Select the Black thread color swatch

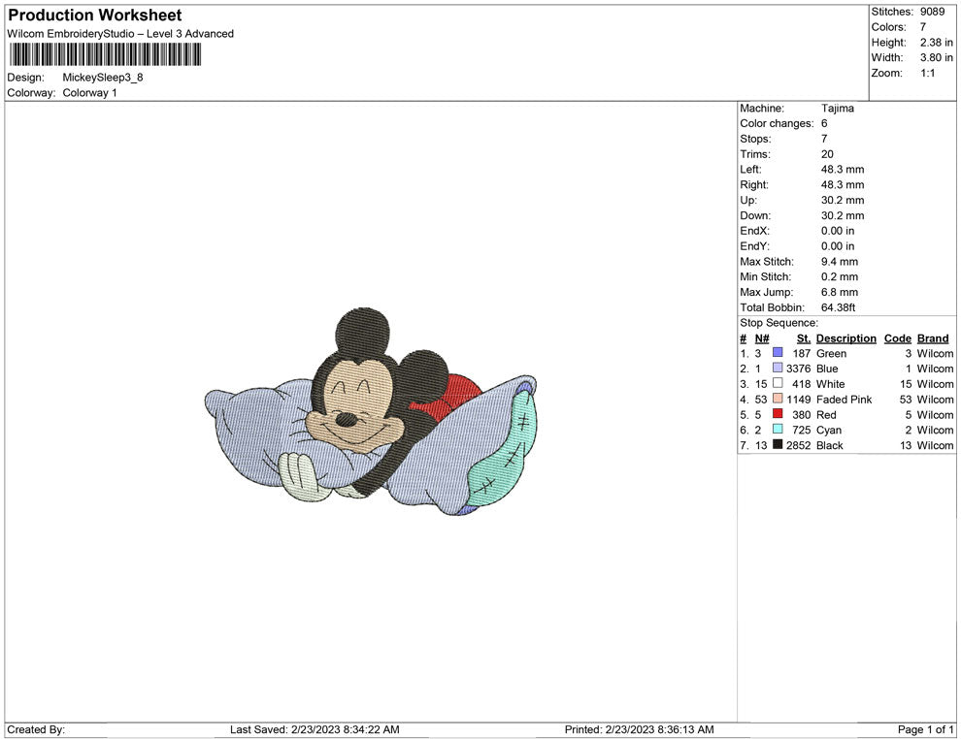(x=776, y=445)
